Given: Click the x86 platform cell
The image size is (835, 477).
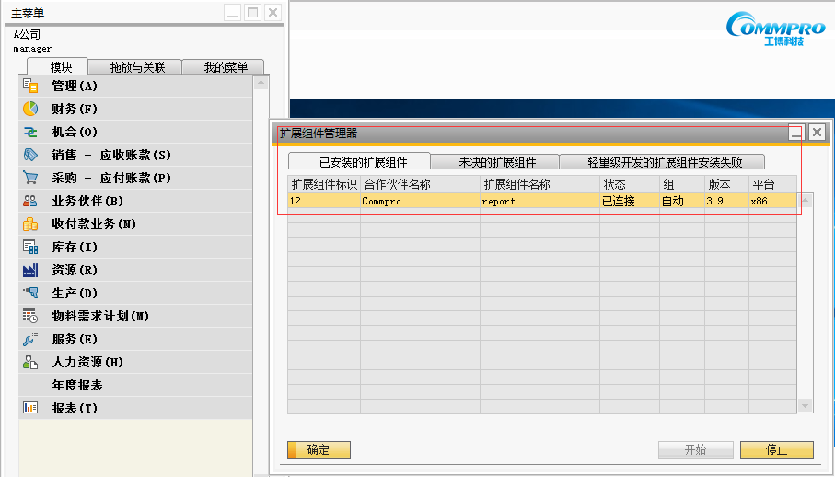Looking at the screenshot, I should pyautogui.click(x=772, y=201).
